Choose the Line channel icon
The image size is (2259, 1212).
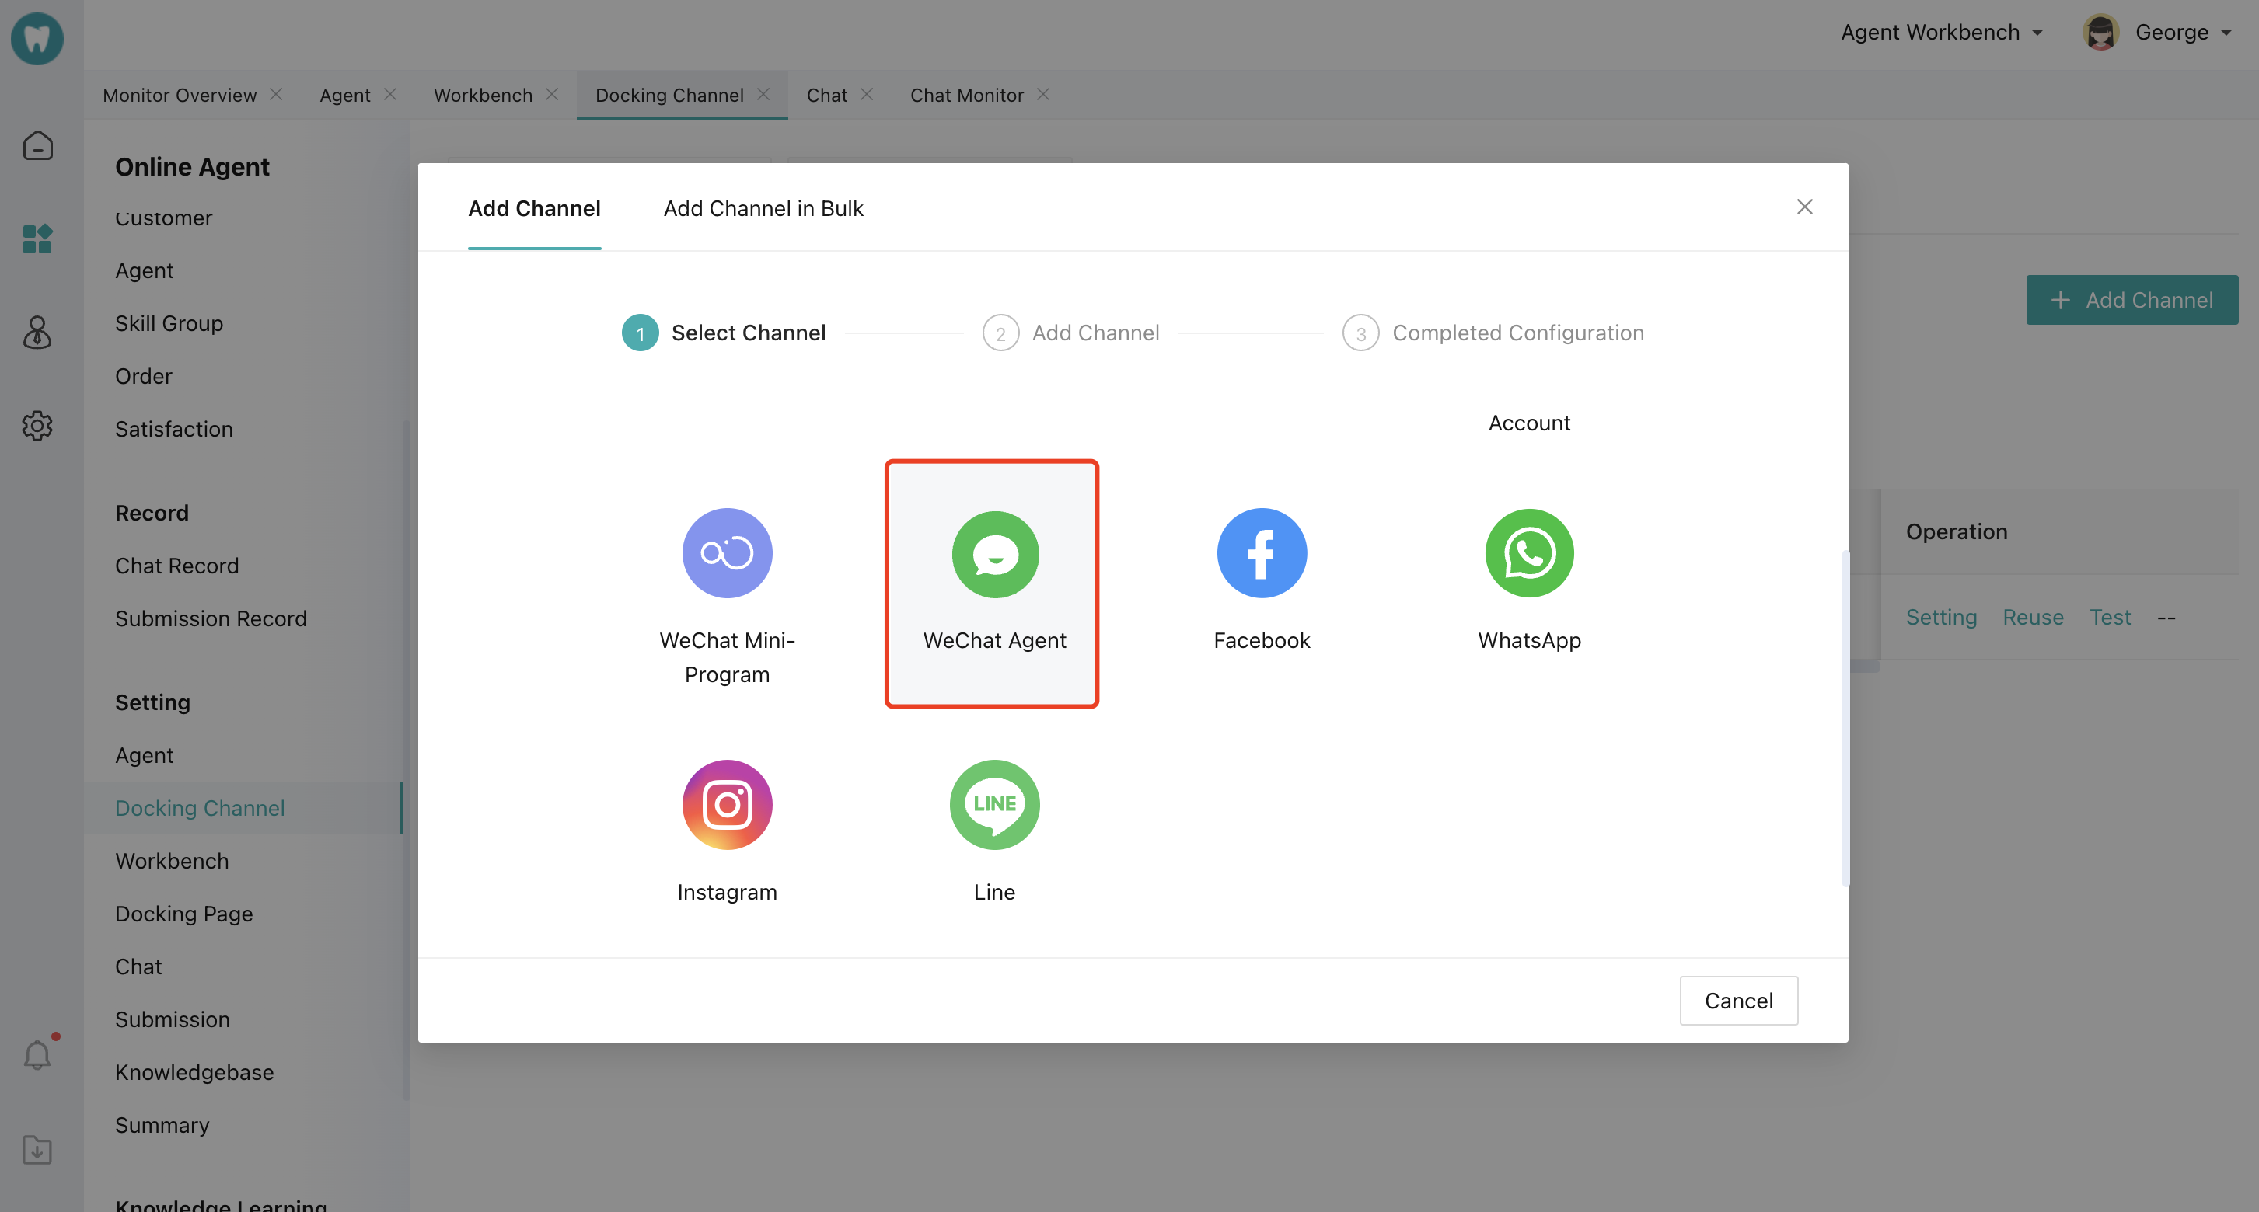994,804
